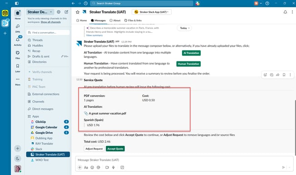Click the Adjust Request button
Image resolution: width=296 pixels, height=175 pixels.
pyautogui.click(x=94, y=149)
